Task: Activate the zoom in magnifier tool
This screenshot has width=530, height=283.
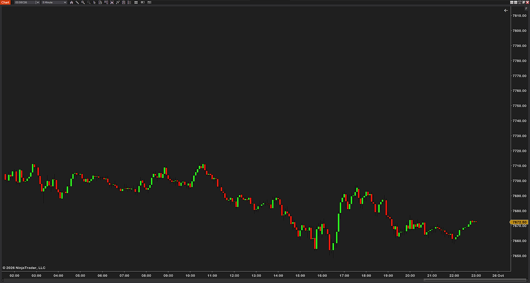Action: coord(83,3)
